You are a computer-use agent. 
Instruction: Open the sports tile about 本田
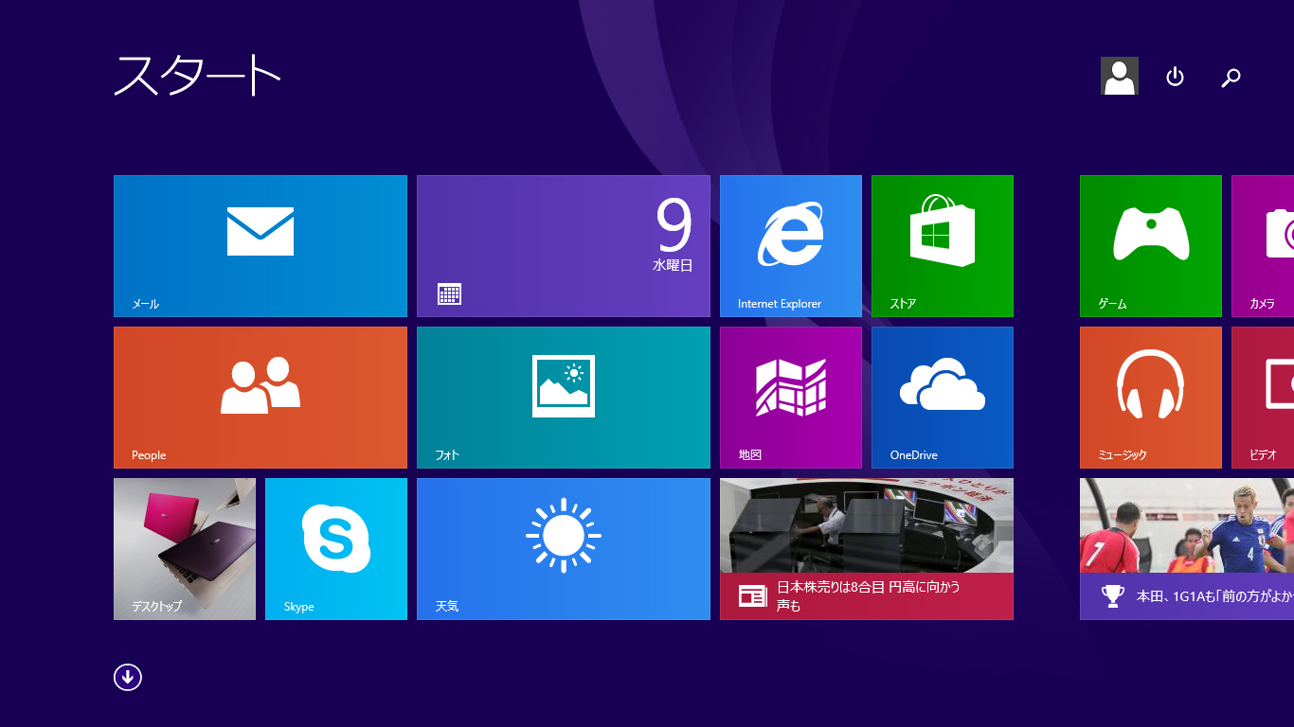(1187, 549)
